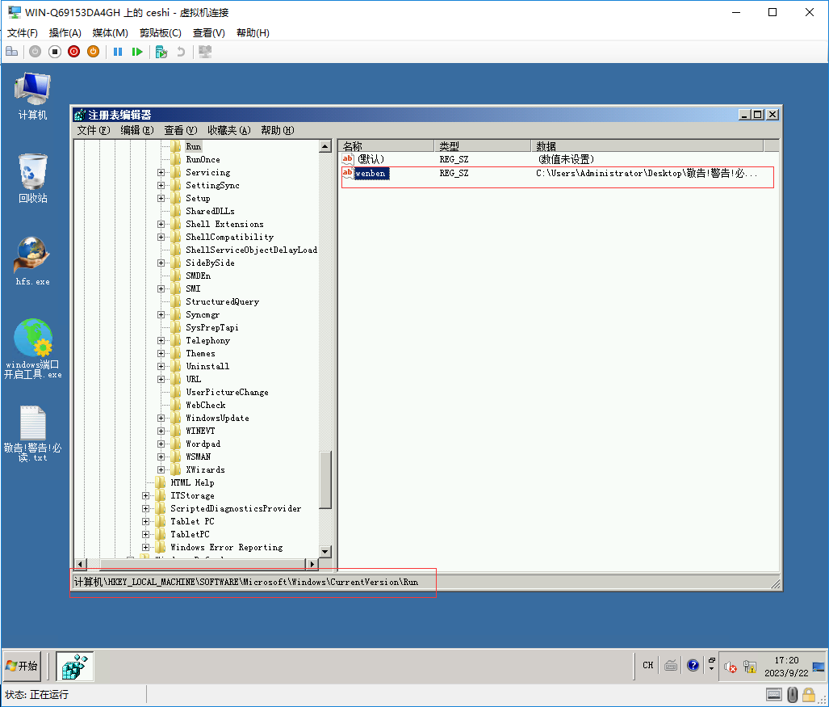Open the windows端口开启工具 desktop program

point(32,349)
